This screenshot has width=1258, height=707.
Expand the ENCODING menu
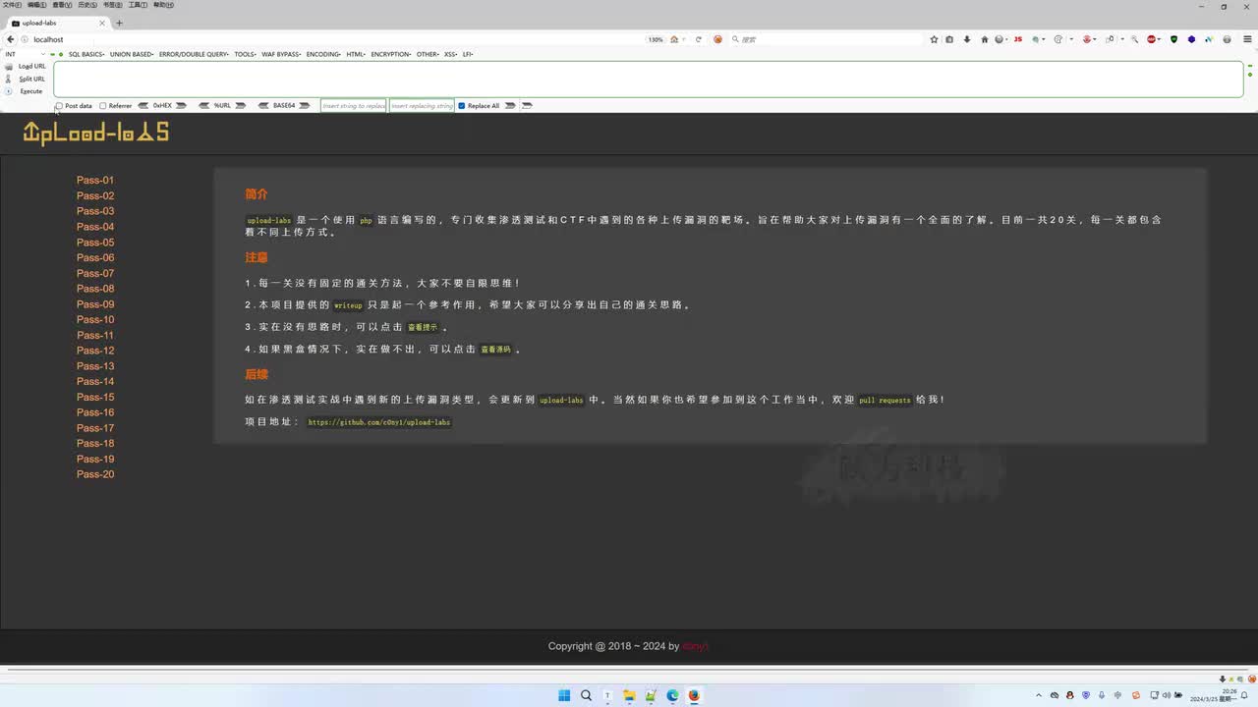(x=323, y=54)
